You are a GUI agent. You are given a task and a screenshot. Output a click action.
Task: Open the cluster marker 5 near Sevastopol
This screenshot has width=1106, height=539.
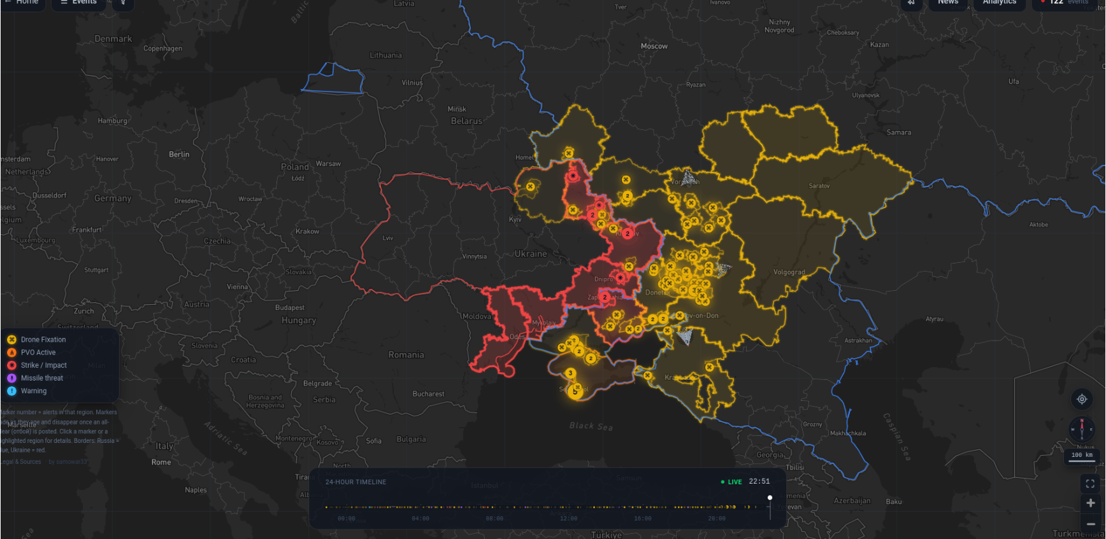pos(575,392)
